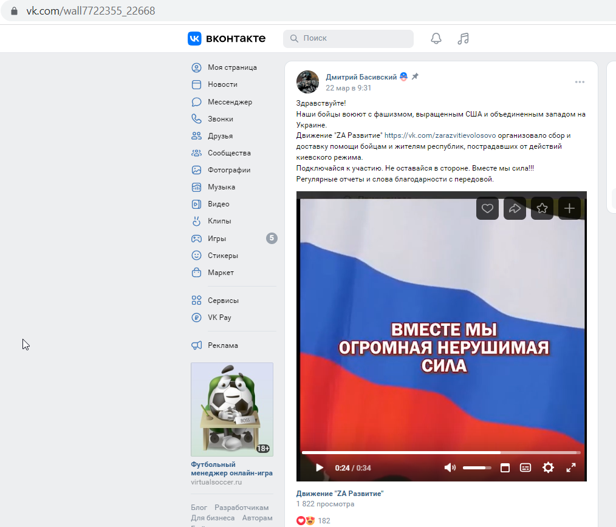Open the post options three-dot menu
The image size is (616, 527).
(x=580, y=82)
